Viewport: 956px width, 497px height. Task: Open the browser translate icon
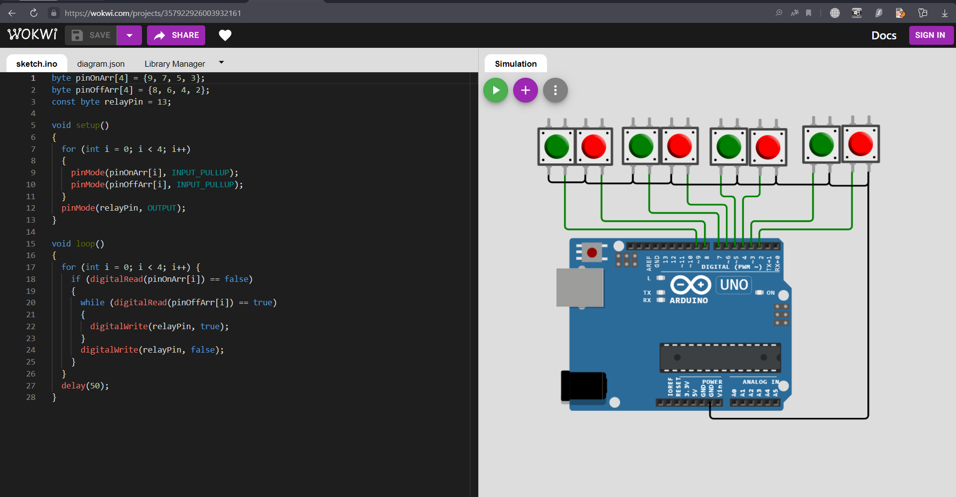coord(795,13)
